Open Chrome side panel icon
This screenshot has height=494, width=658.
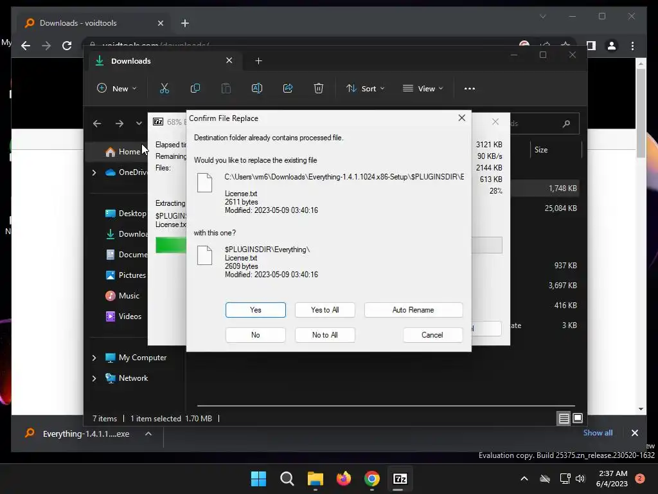591,46
